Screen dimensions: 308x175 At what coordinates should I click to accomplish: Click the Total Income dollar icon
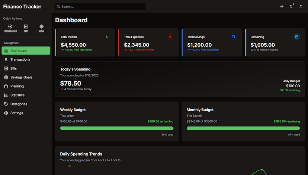pyautogui.click(x=107, y=37)
